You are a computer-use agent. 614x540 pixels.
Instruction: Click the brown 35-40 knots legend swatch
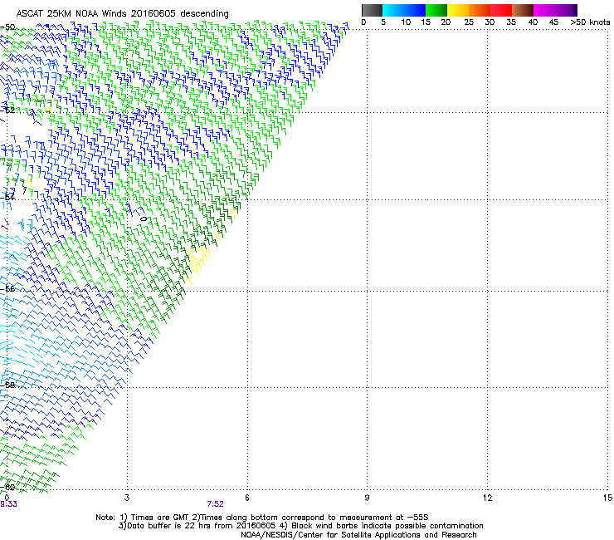[x=523, y=10]
